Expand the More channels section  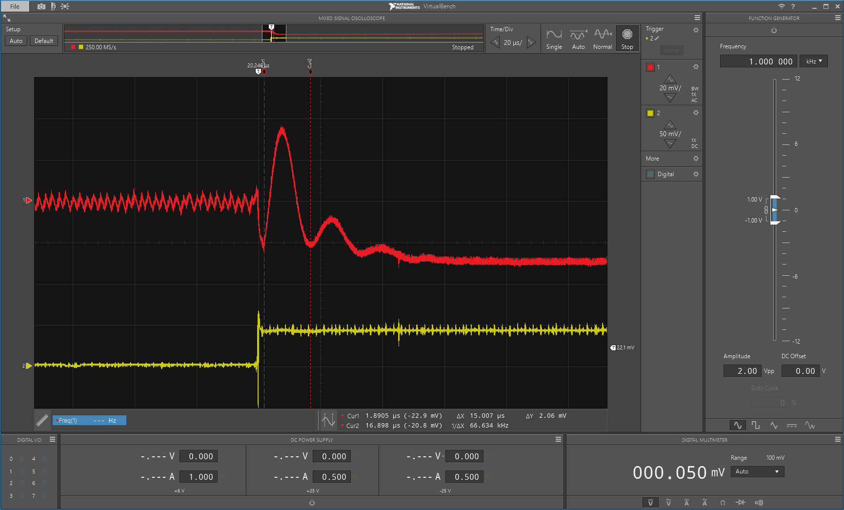coord(652,159)
